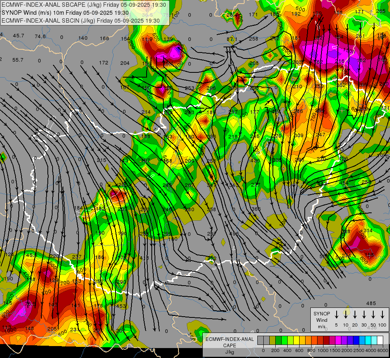Pick the bright green CAPE legend swatch
This screenshot has height=358, width=390.
[284, 340]
